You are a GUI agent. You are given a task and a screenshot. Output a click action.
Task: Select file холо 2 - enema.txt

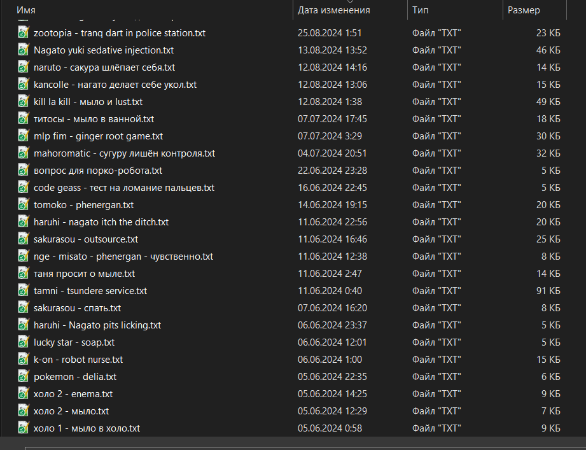(73, 394)
